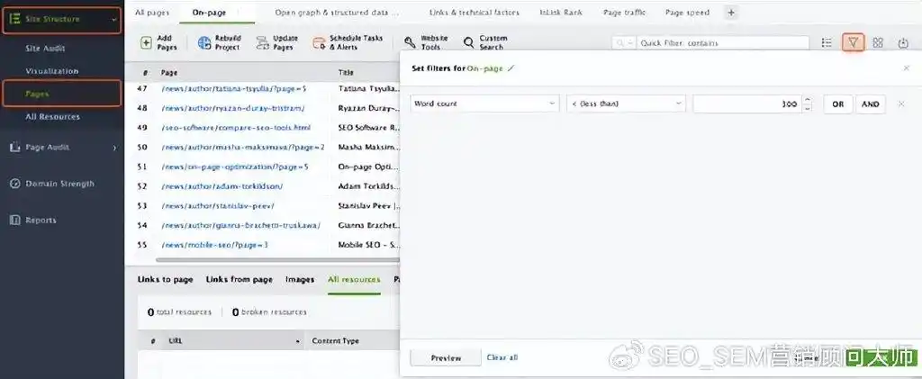Image resolution: width=922 pixels, height=379 pixels.
Task: Switch to the grid view icon
Action: point(878,43)
